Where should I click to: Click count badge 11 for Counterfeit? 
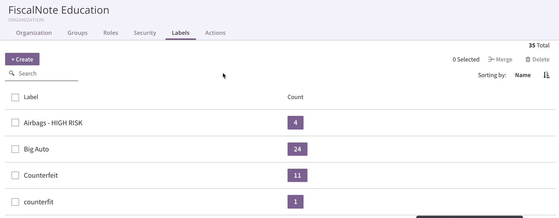click(297, 175)
